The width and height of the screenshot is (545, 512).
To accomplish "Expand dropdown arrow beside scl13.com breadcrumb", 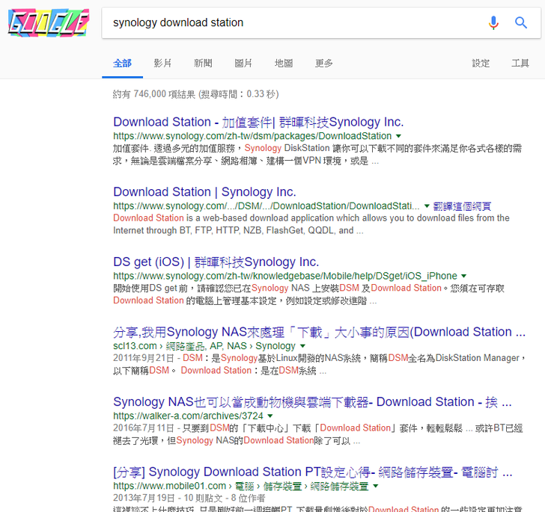I will (x=302, y=346).
